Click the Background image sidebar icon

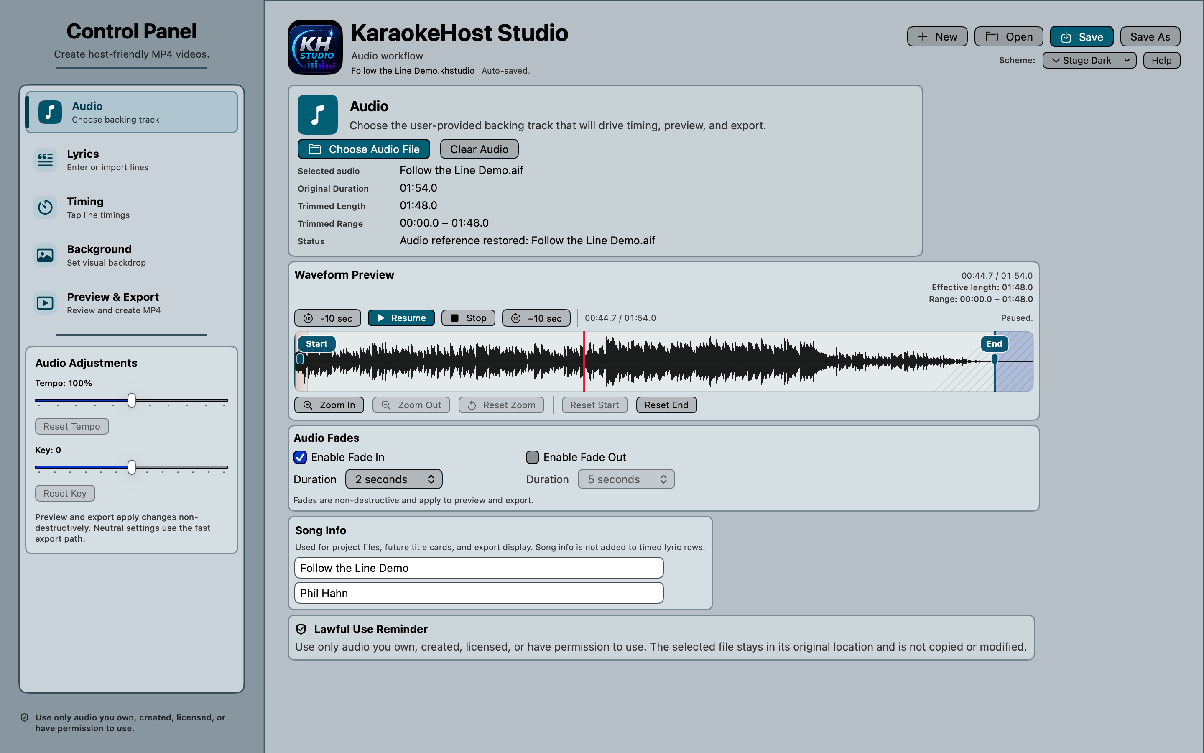[x=45, y=255]
